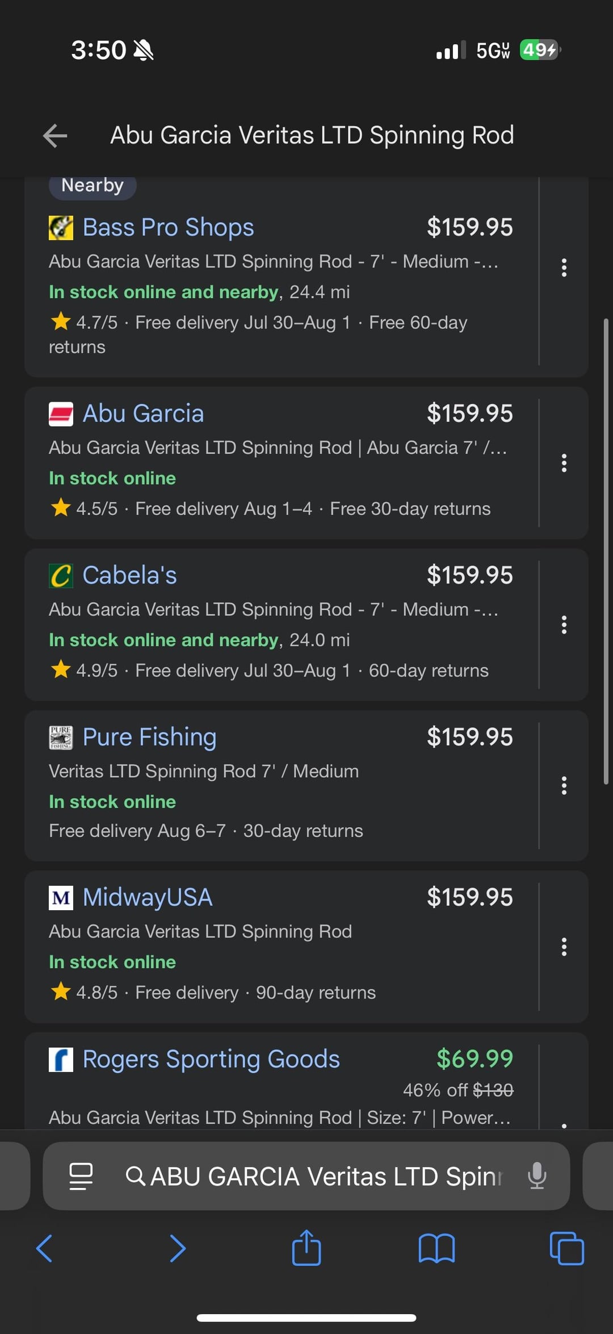Open more options for MidwayUSA listing
The width and height of the screenshot is (613, 1334).
(x=564, y=947)
